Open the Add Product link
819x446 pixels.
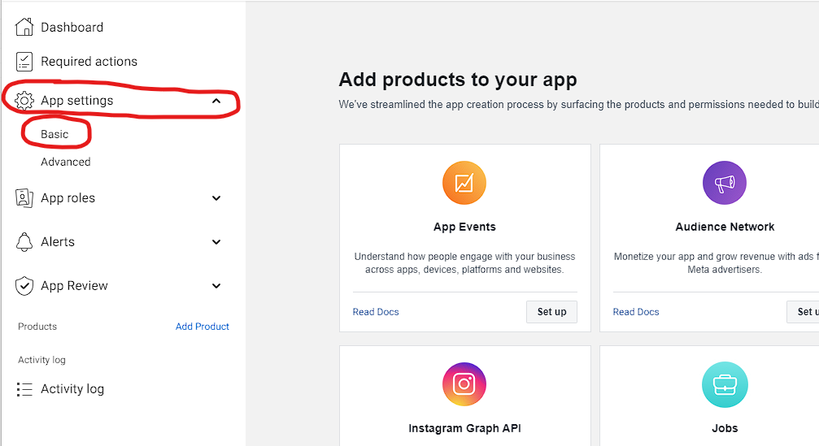(203, 327)
